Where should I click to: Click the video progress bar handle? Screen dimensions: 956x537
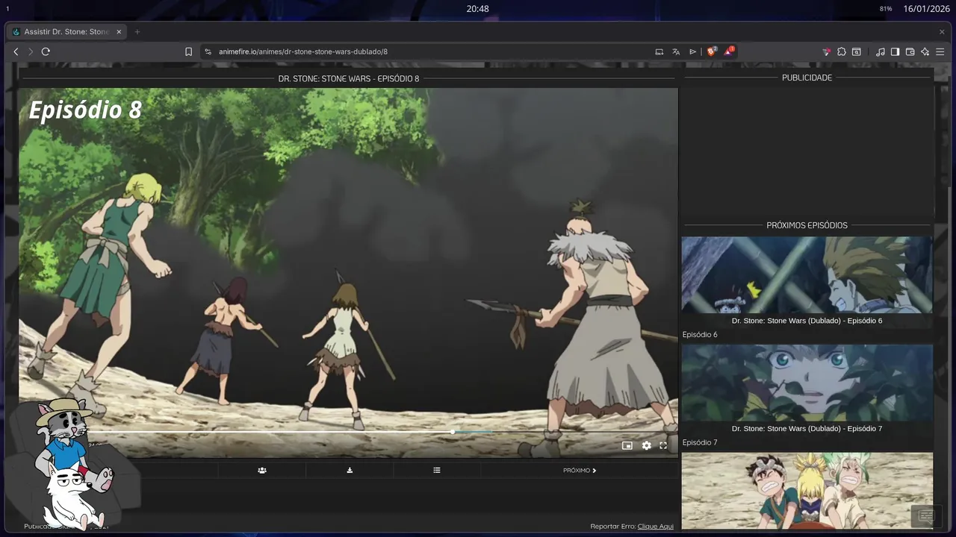[x=453, y=432]
